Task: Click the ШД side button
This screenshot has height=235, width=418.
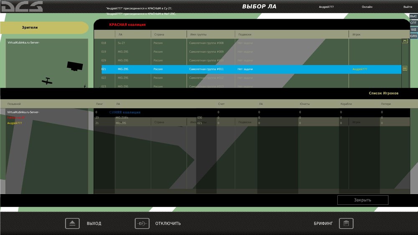Action: coord(413,29)
